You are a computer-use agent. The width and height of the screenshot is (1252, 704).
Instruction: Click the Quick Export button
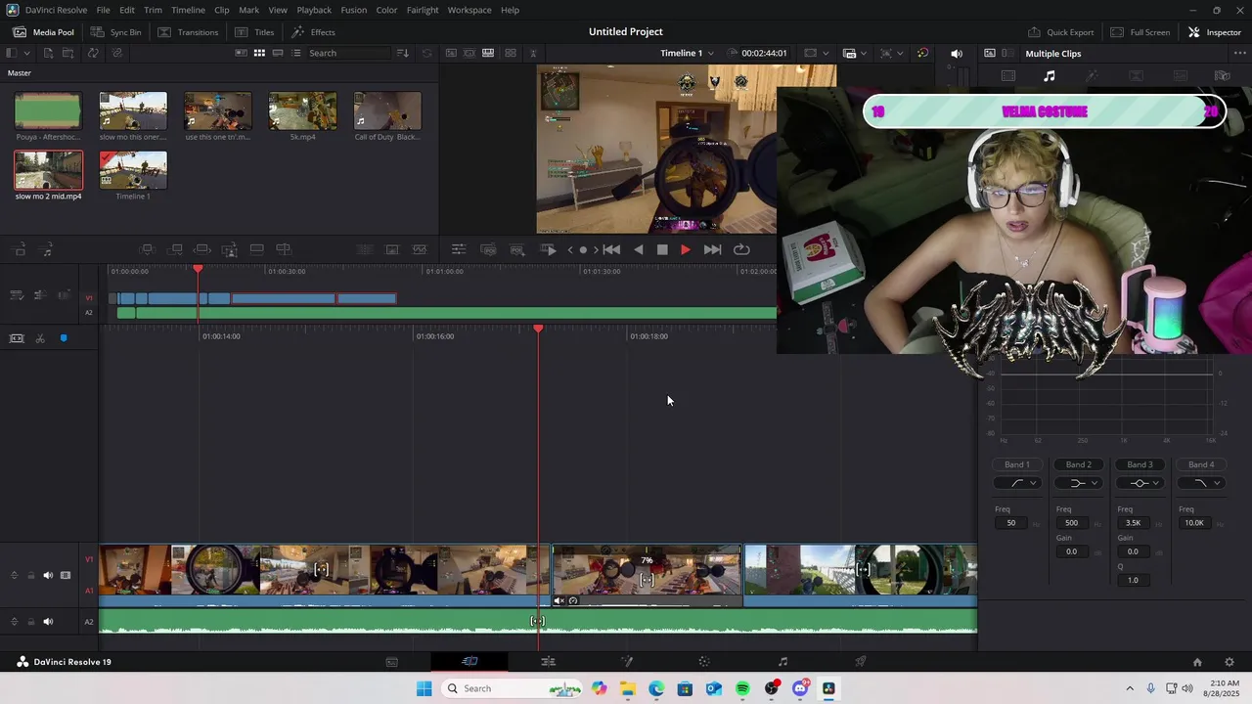coord(1060,32)
